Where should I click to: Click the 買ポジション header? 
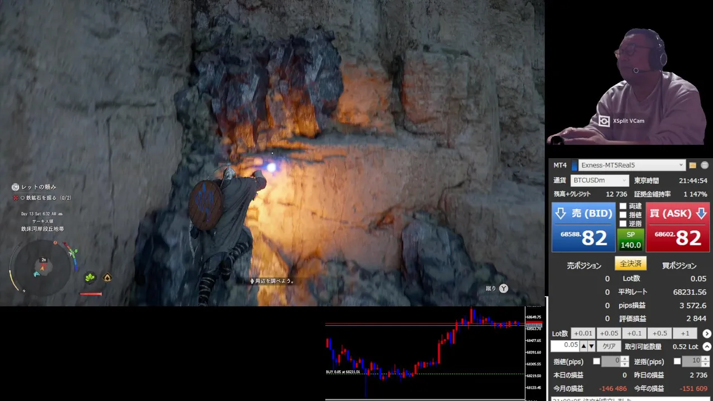click(679, 266)
